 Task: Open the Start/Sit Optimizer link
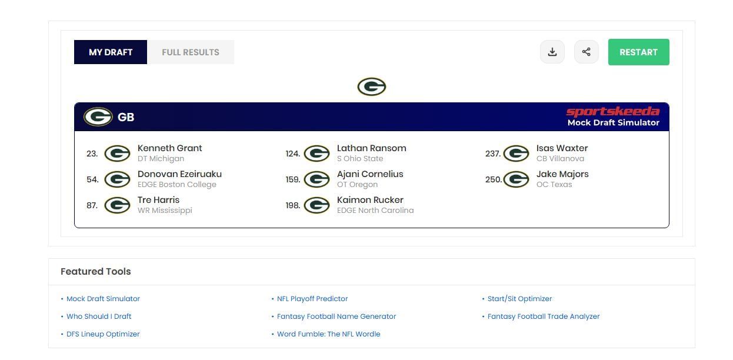point(519,299)
